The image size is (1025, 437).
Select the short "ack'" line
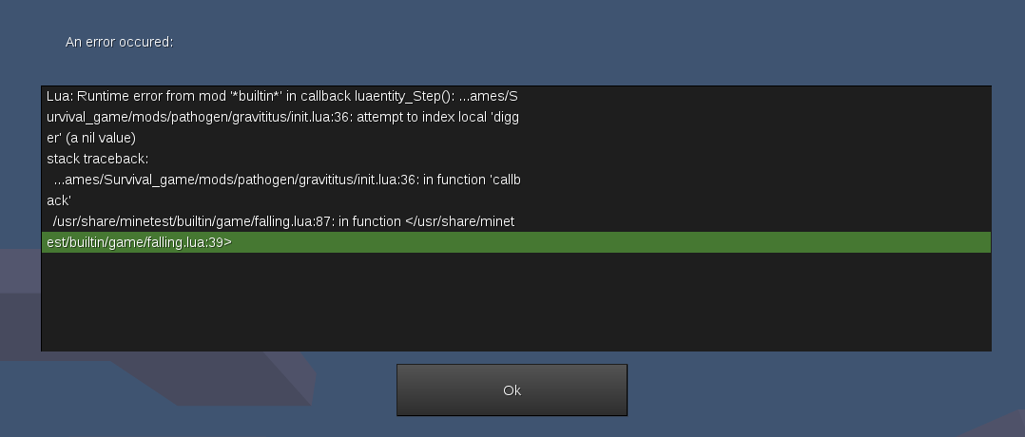[515, 200]
